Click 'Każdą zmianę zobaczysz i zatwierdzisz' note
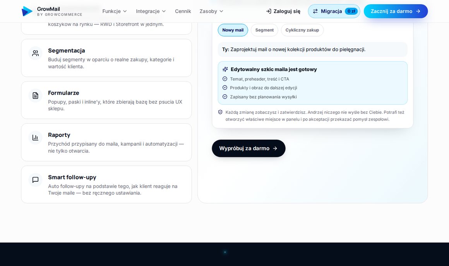The width and height of the screenshot is (449, 266). click(x=315, y=116)
